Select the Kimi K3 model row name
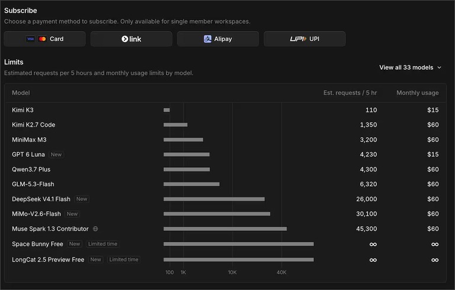455x290 pixels. point(23,110)
